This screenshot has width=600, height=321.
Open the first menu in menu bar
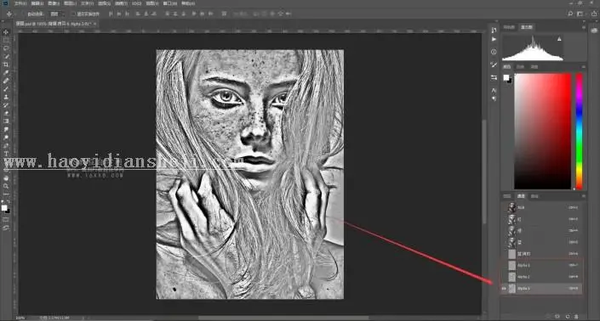(x=20, y=3)
